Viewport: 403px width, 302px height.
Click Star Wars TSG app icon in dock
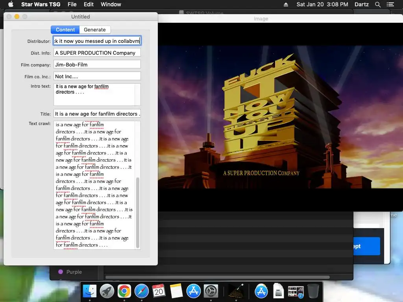pos(236,291)
